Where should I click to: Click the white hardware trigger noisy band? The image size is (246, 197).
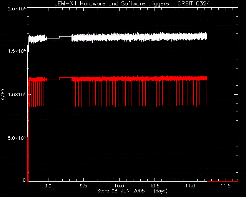coord(139,37)
